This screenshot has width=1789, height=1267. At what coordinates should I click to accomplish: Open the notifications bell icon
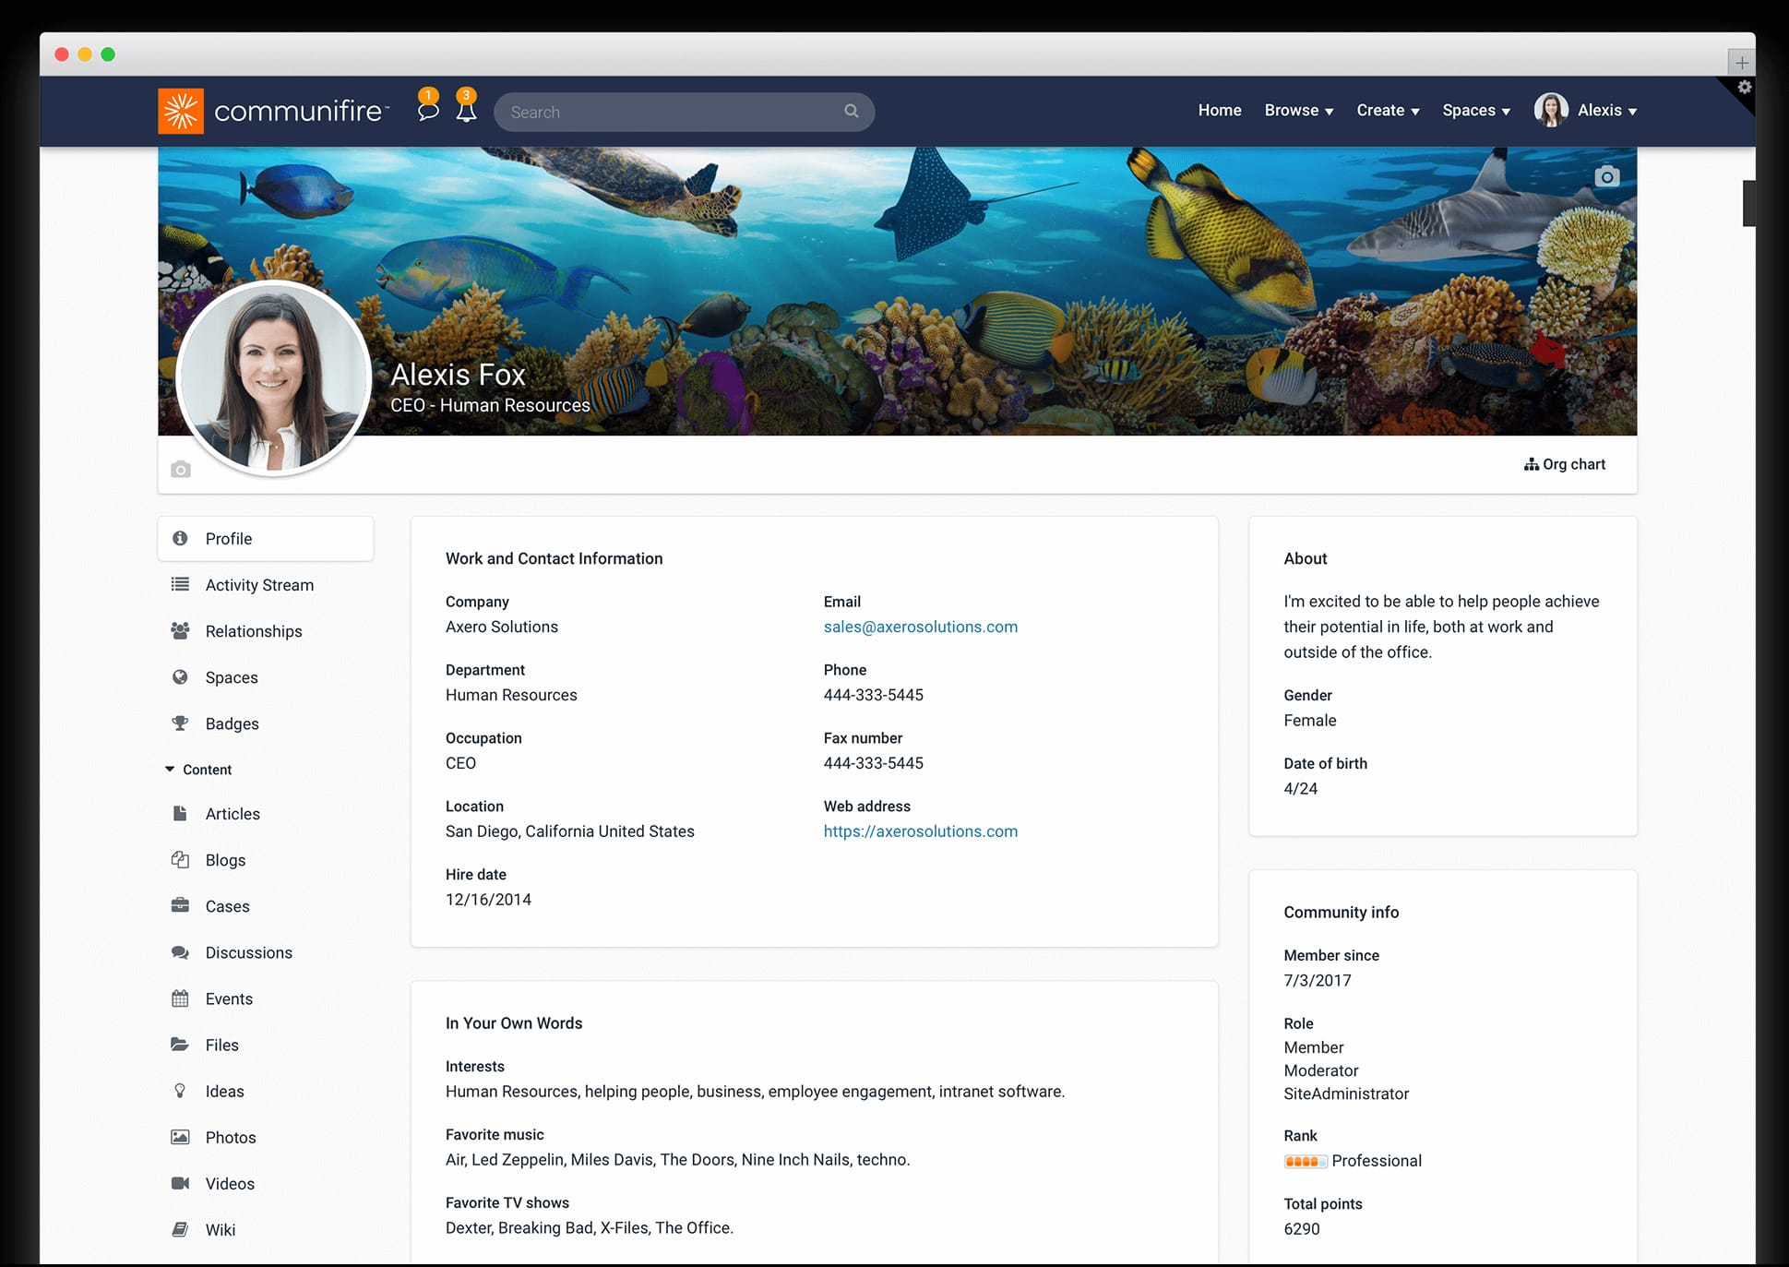(x=466, y=111)
